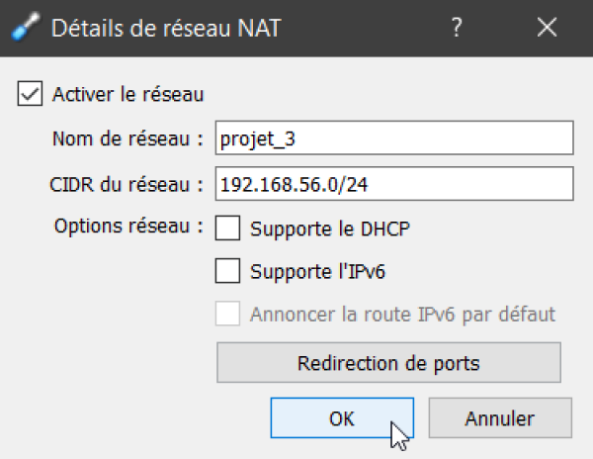Cancel changes with the Annuler button
The image size is (593, 459).
click(500, 418)
